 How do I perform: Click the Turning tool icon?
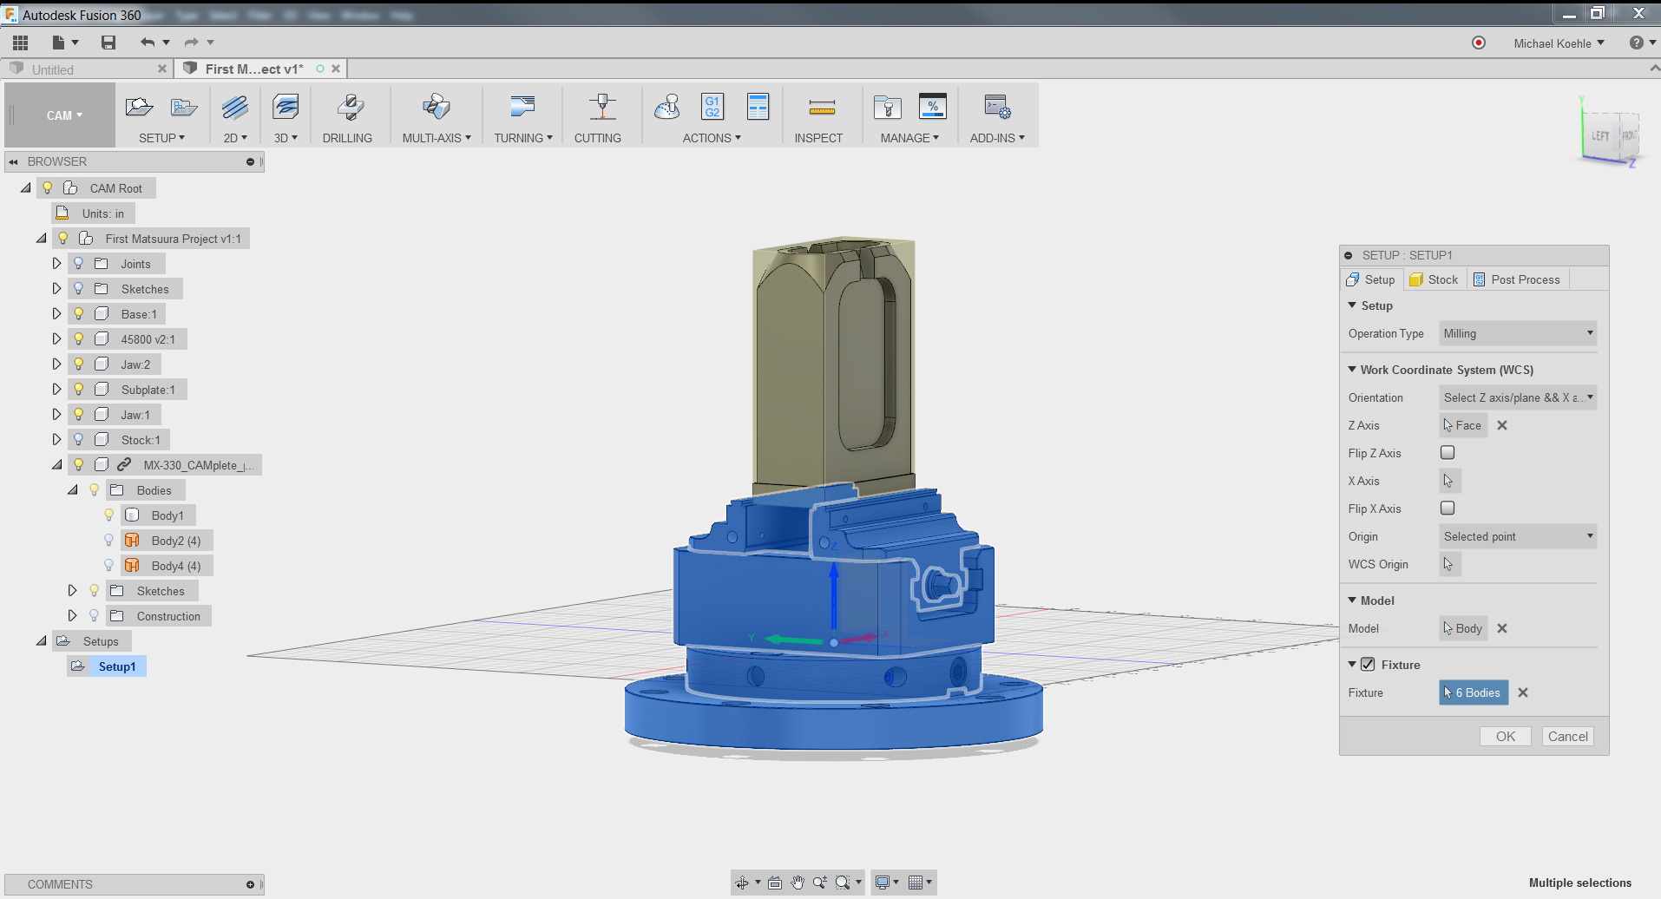[x=522, y=108]
